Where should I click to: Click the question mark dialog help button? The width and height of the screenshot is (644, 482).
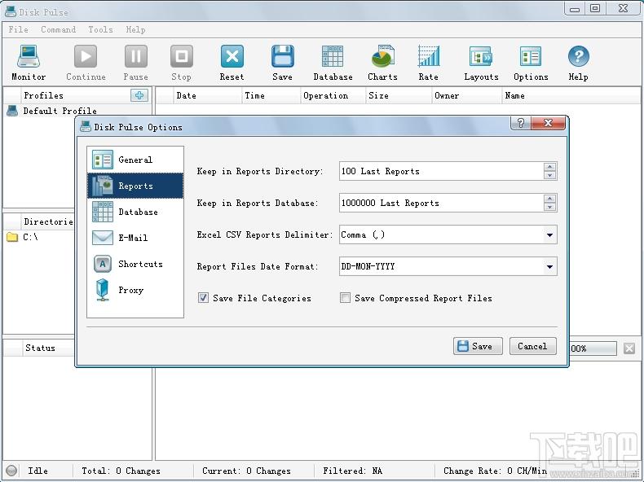[x=520, y=123]
